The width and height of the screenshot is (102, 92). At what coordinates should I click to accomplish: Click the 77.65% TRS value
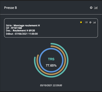[51, 65]
